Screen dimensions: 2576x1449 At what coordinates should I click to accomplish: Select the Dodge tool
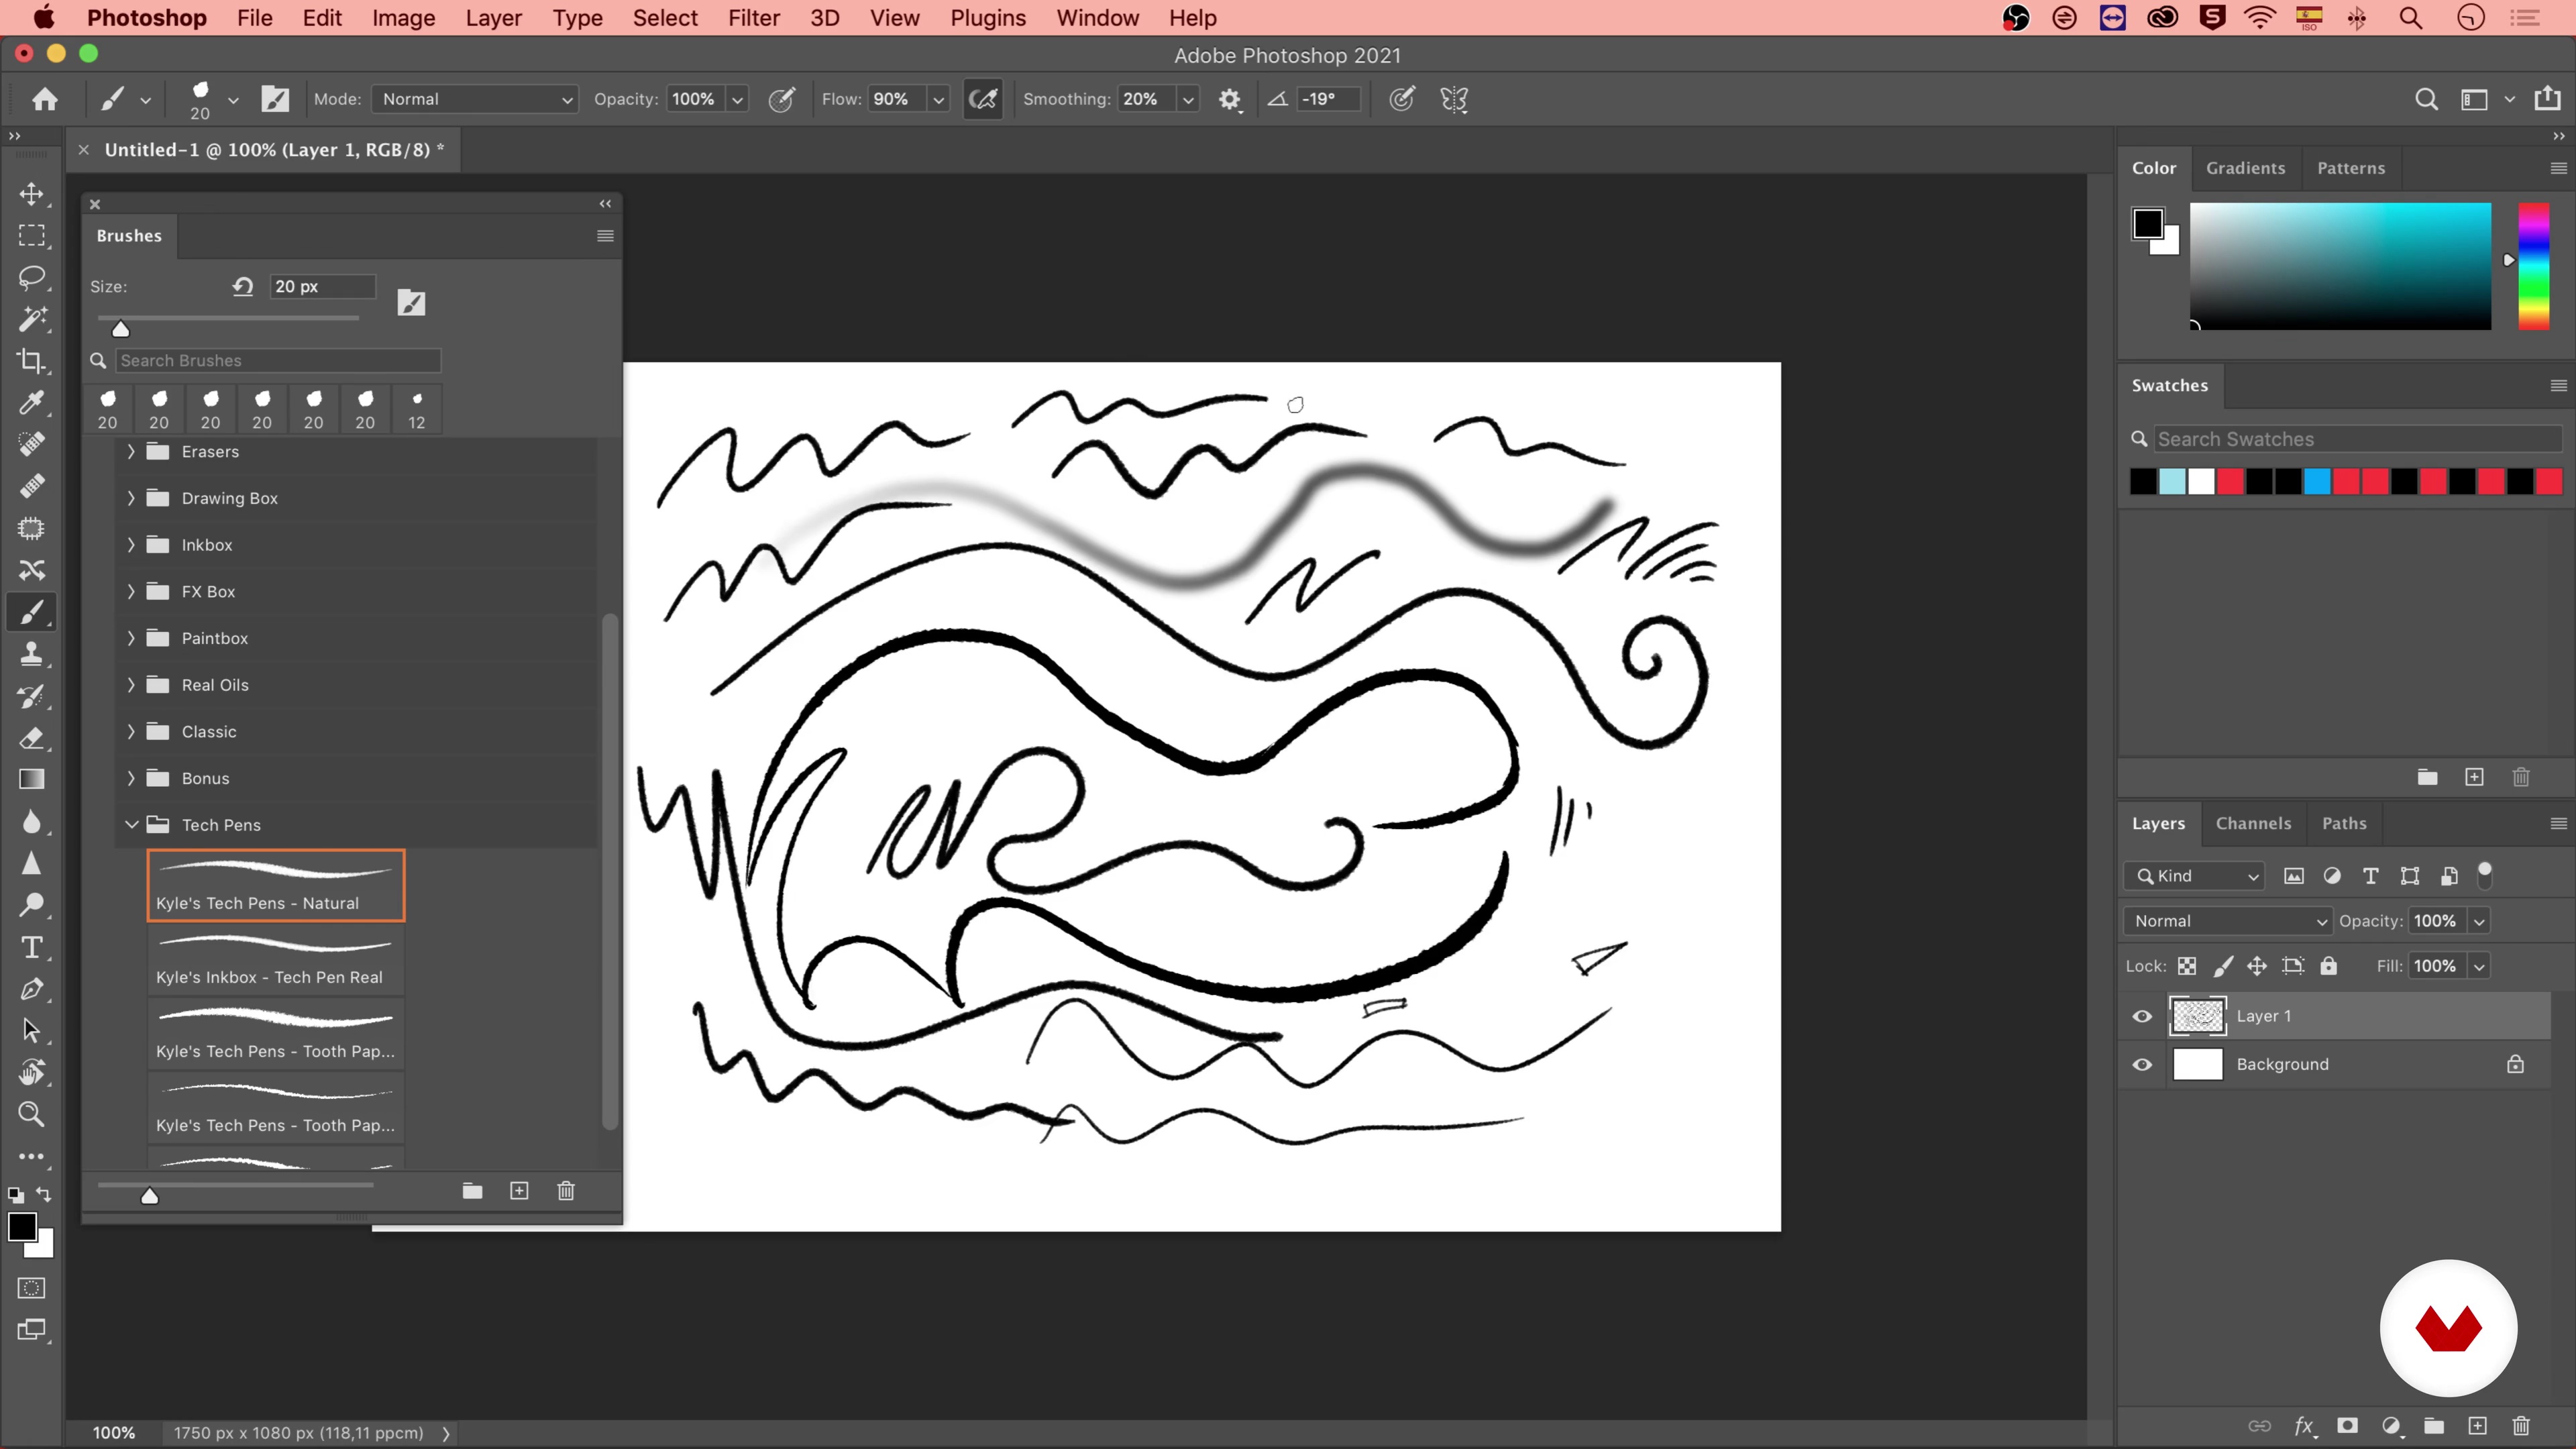click(x=32, y=905)
